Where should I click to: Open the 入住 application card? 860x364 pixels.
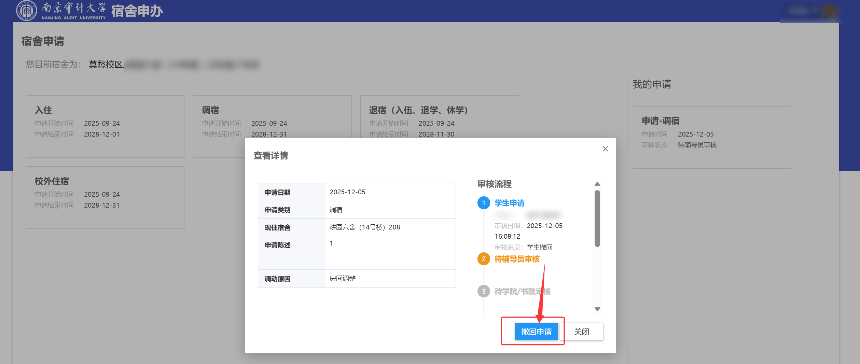[105, 126]
